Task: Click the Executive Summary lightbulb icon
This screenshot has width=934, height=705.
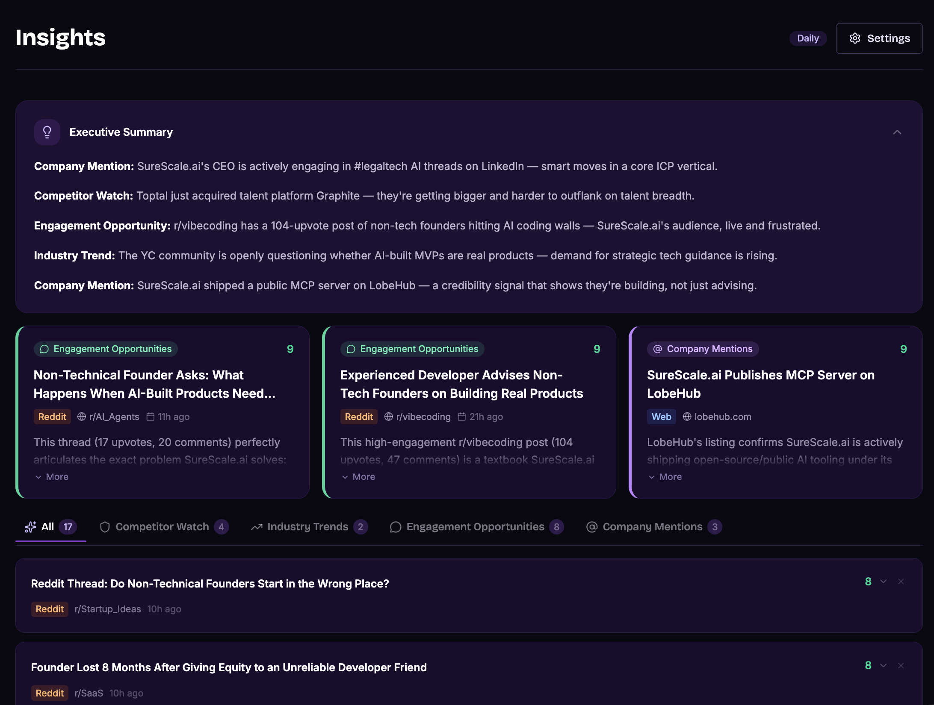Action: tap(47, 132)
